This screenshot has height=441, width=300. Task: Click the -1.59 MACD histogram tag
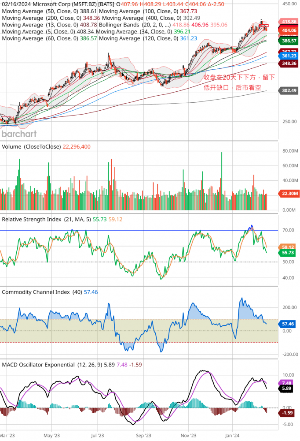click(x=286, y=413)
